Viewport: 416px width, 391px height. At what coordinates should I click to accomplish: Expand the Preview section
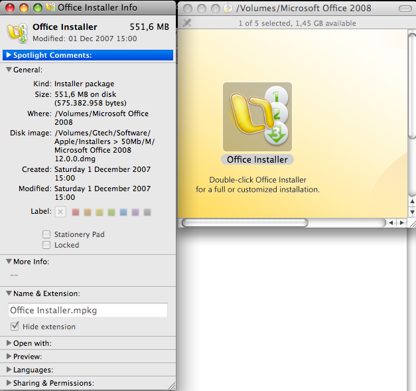(x=9, y=356)
